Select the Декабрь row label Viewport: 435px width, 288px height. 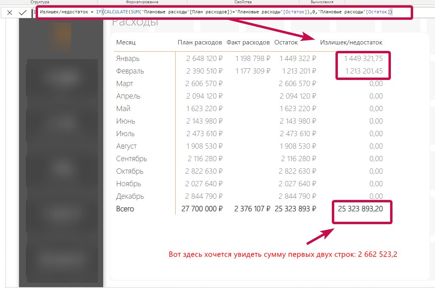130,196
